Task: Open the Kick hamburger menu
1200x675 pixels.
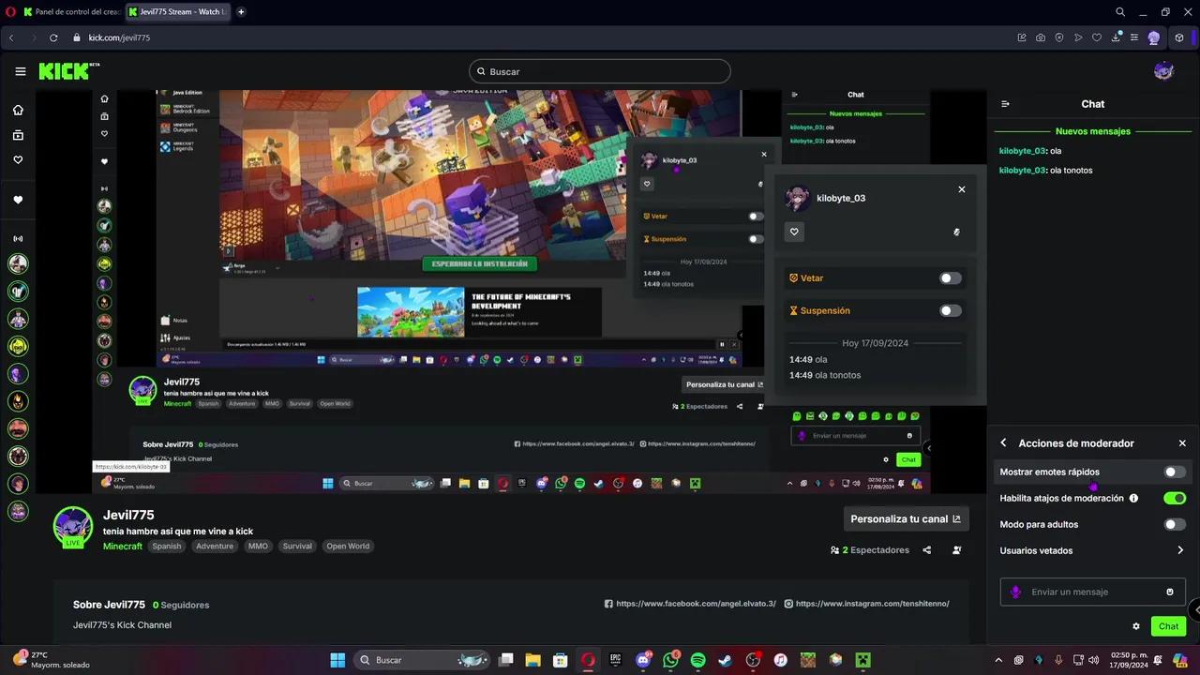Action: [x=21, y=71]
